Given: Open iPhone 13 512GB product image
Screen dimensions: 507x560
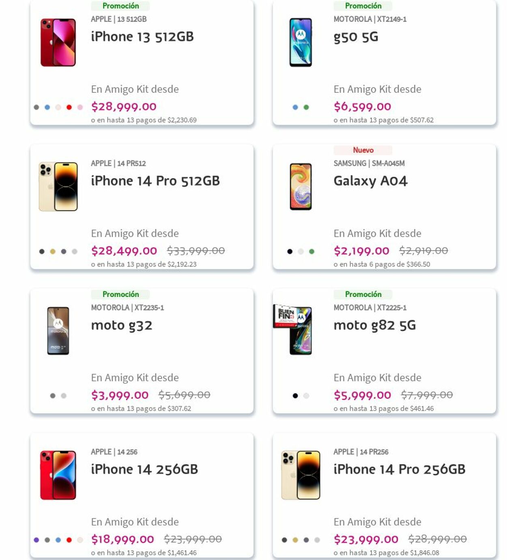Looking at the screenshot, I should coord(58,43).
